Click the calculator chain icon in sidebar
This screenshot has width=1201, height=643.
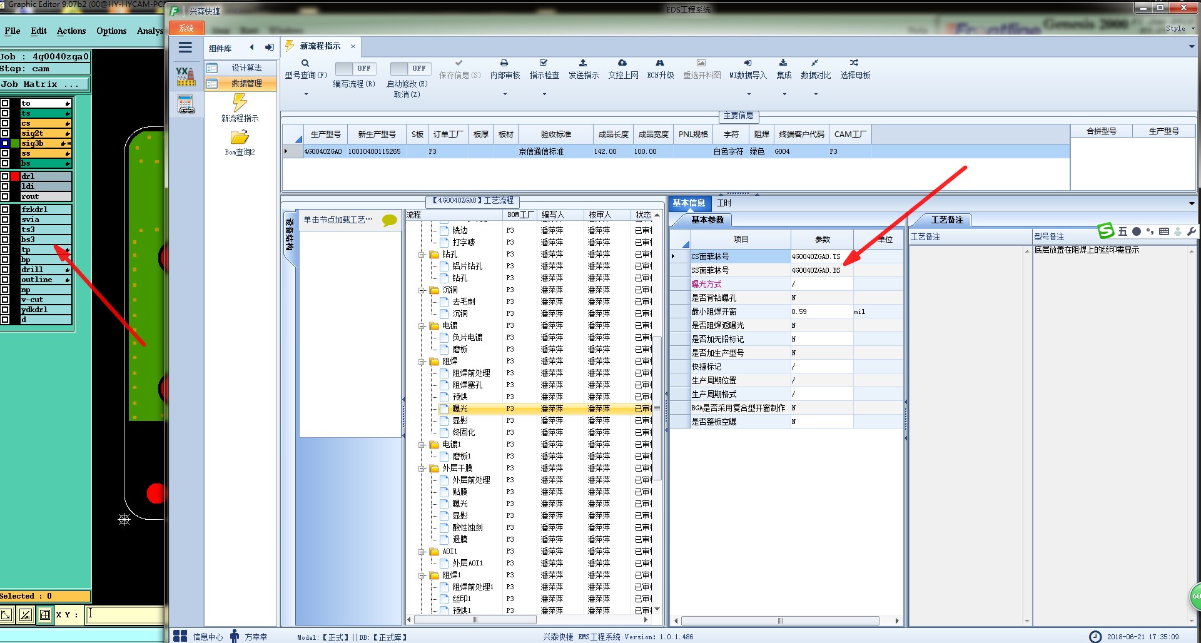tap(186, 104)
